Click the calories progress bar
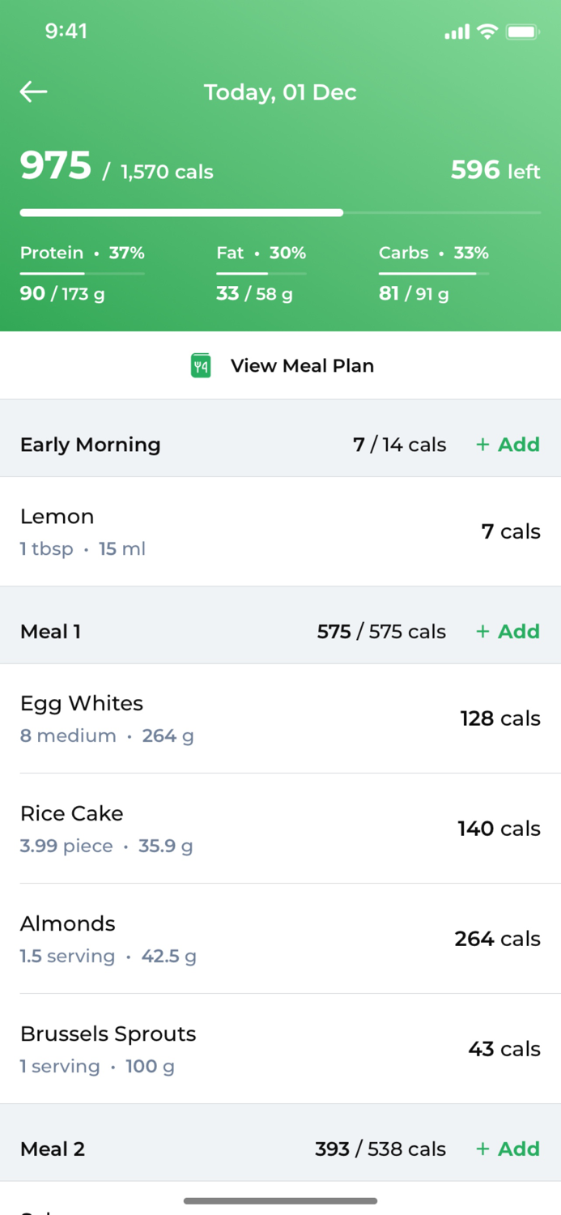The image size is (561, 1215). coord(280,213)
